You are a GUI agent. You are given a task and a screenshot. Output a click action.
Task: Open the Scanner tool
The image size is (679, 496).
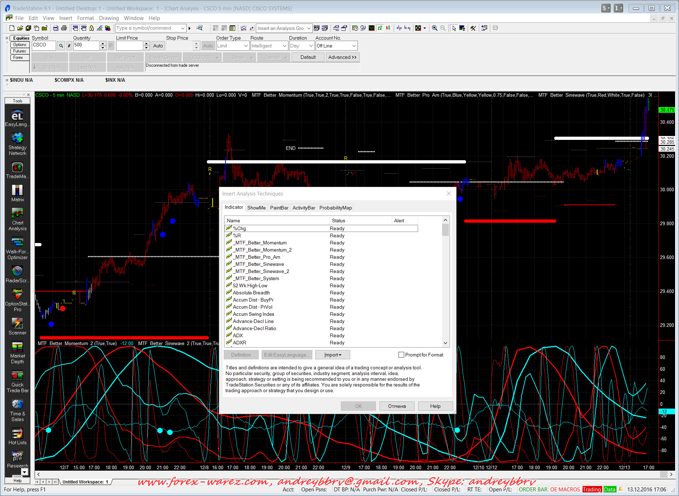click(x=17, y=323)
